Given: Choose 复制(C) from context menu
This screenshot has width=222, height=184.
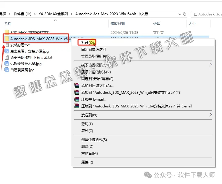Looking at the screenshot, I should (x=87, y=131).
